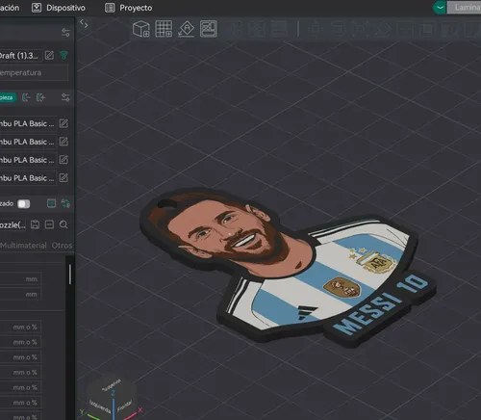Viewport: 481px width, 420px height.
Task: Open the second Bambu PLA Basic dropdown
Action: coord(28,142)
